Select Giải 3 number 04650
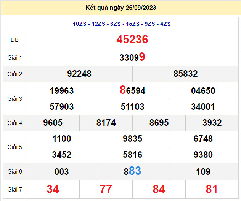 [203, 91]
